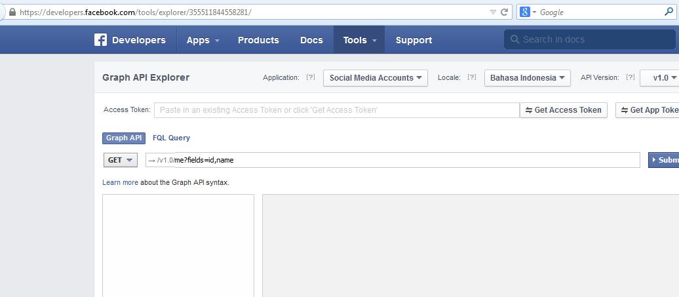Click the empty fields panel on left
The height and width of the screenshot is (297, 679).
(x=178, y=245)
